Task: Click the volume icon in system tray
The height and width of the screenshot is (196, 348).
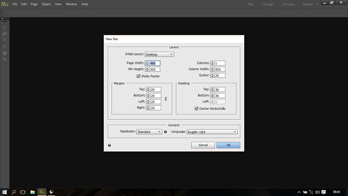Action: (x=317, y=192)
